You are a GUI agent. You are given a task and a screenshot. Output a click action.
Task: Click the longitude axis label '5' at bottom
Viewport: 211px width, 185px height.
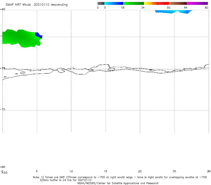click(36, 171)
